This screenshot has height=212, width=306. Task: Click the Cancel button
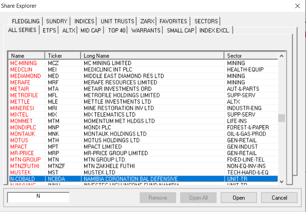(x=279, y=198)
